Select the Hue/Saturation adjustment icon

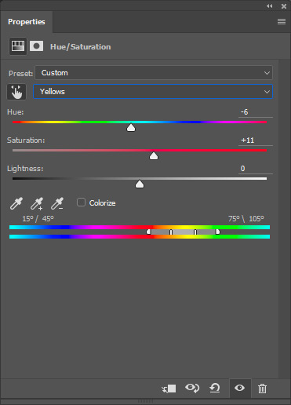tap(18, 46)
